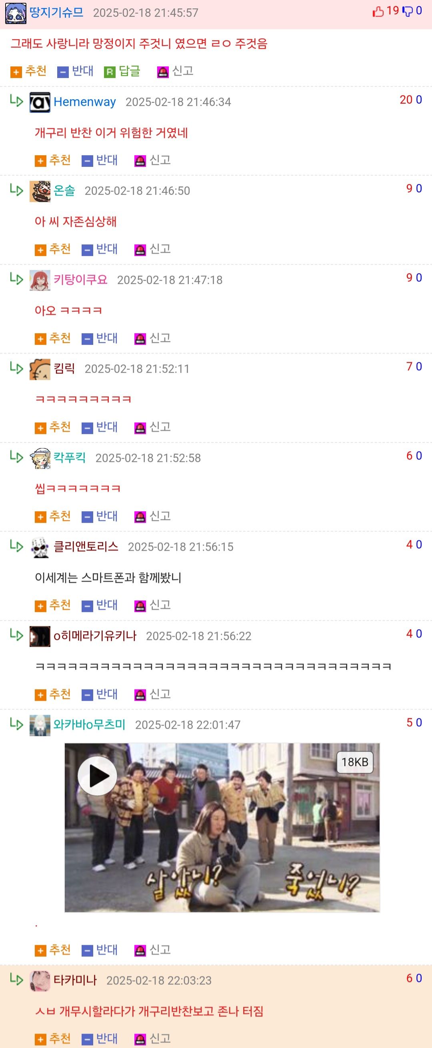Screen dimensions: 432x1048
Task: Upvote 추천 on 키탕이쿠요's reply
Action: [x=52, y=338]
